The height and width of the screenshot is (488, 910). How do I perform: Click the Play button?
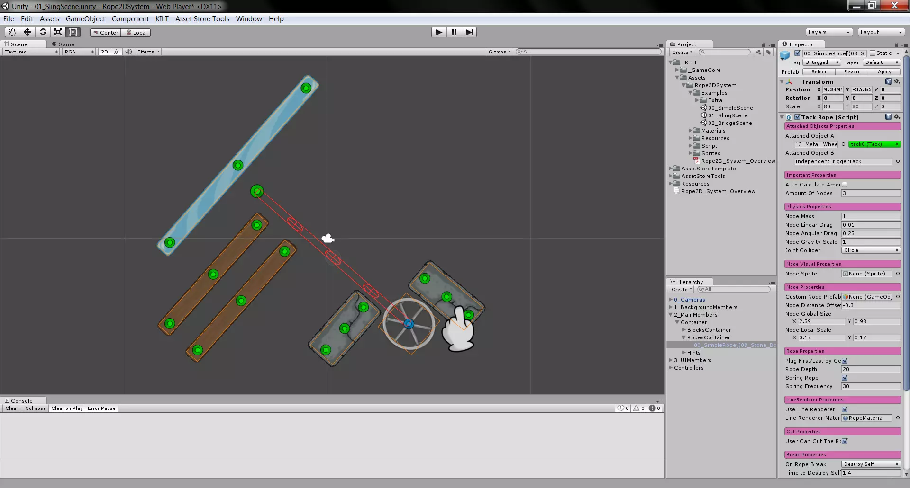[x=438, y=32]
